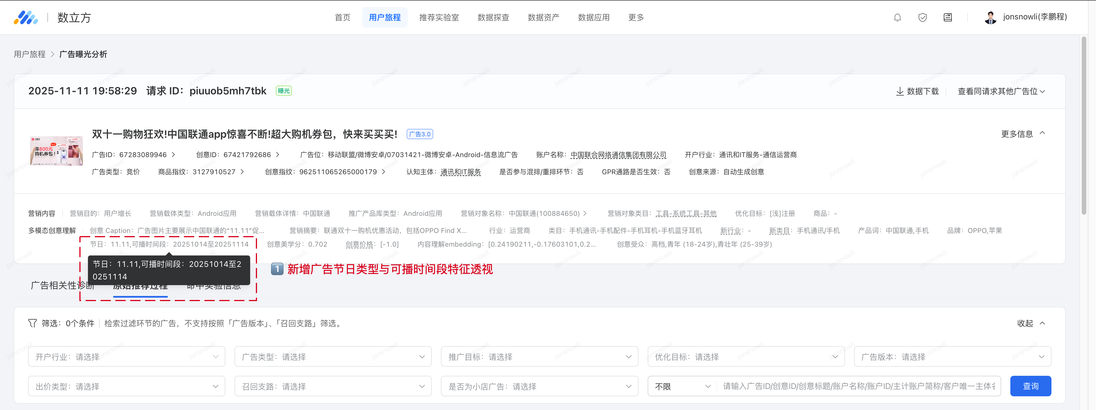The height and width of the screenshot is (410, 1096).
Task: Switch to the 数据探查 menu
Action: coord(493,17)
